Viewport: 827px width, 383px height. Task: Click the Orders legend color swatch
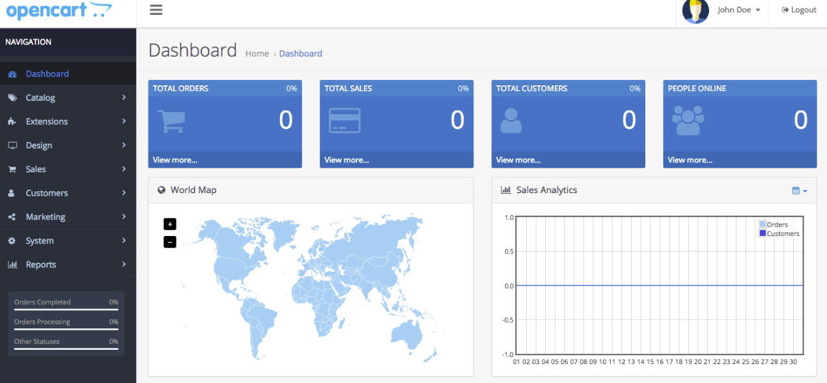click(x=763, y=224)
